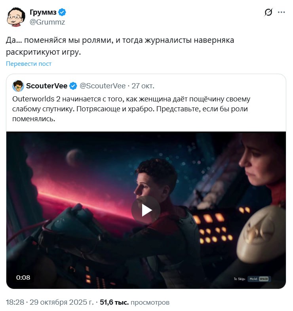
Task: Open the three-dot more options menu
Action: pos(281,12)
